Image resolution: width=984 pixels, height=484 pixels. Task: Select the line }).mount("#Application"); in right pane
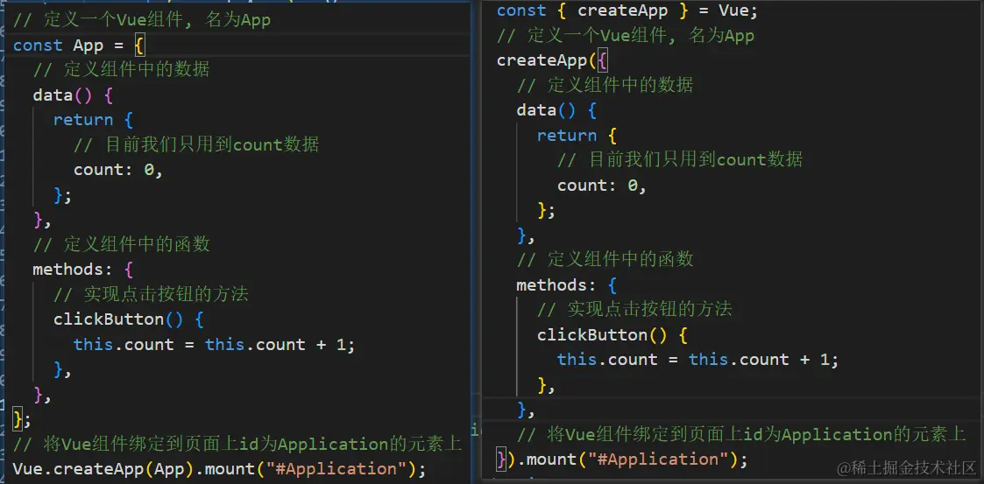click(x=622, y=459)
